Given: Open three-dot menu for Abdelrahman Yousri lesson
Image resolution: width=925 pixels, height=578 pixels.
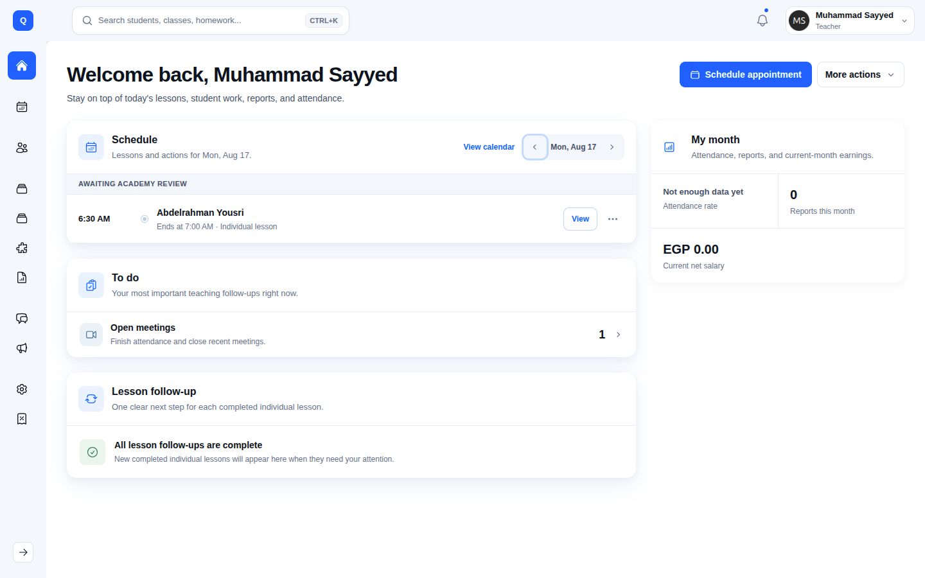Looking at the screenshot, I should click(x=613, y=219).
